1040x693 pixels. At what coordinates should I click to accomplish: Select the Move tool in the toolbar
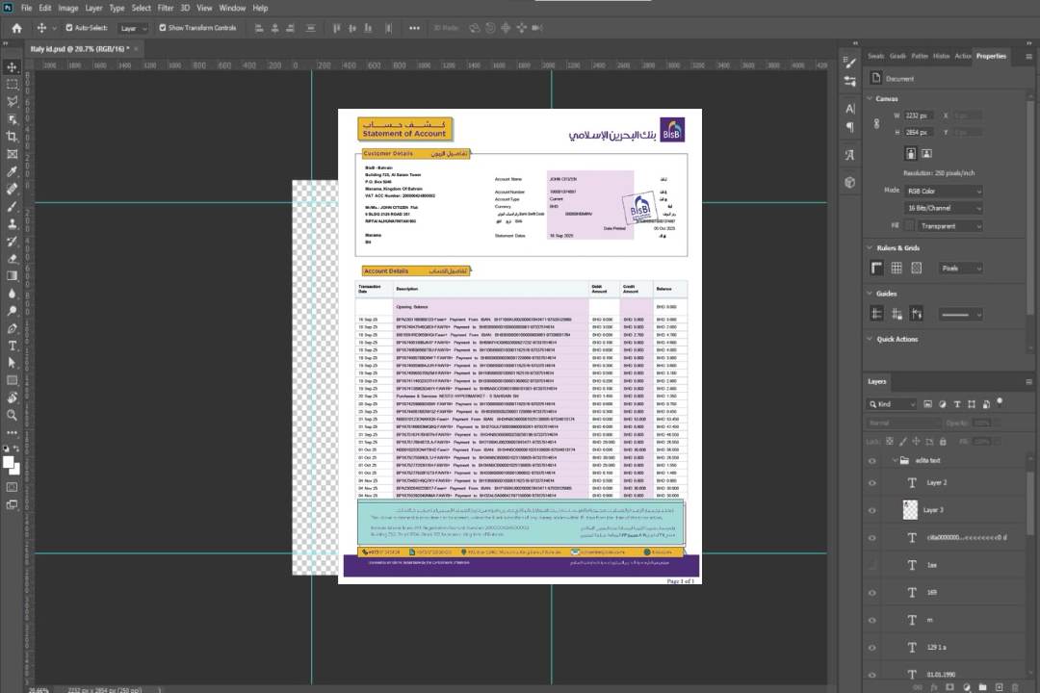coord(12,67)
